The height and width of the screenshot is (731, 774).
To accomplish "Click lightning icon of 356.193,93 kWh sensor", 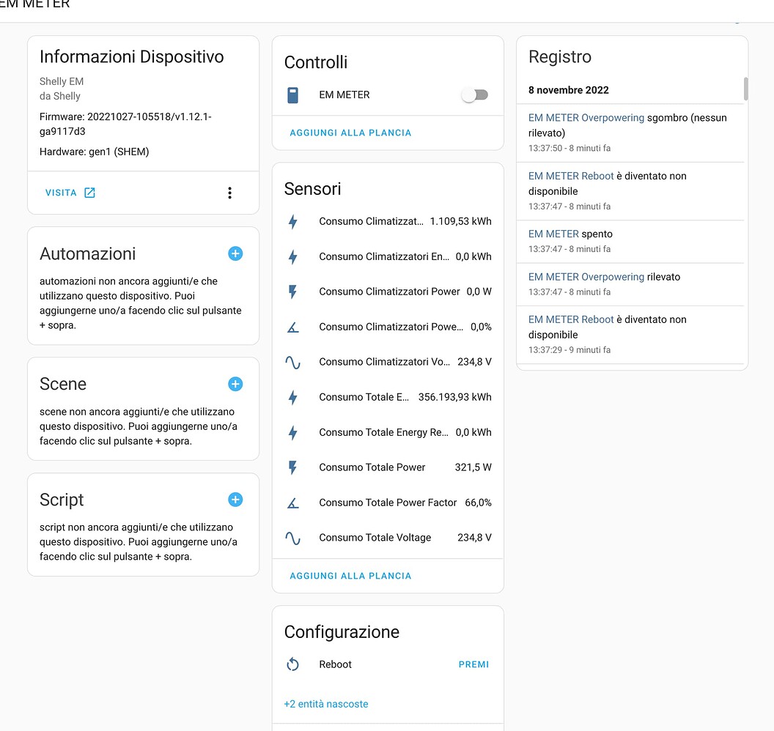I will click(292, 397).
